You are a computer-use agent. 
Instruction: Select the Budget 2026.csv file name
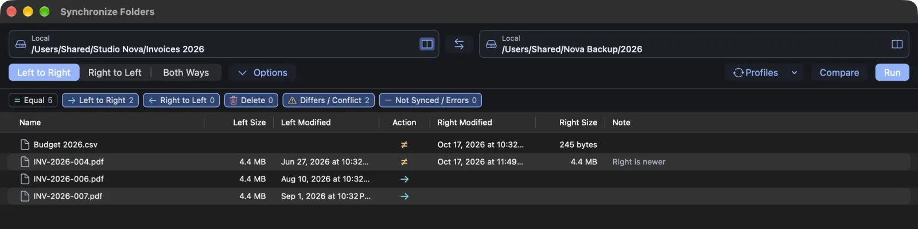(x=65, y=145)
